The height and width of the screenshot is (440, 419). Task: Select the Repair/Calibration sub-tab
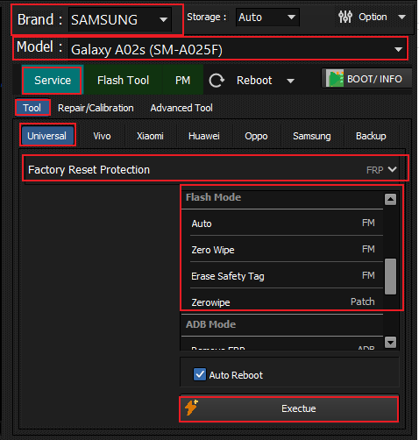pyautogui.click(x=96, y=108)
